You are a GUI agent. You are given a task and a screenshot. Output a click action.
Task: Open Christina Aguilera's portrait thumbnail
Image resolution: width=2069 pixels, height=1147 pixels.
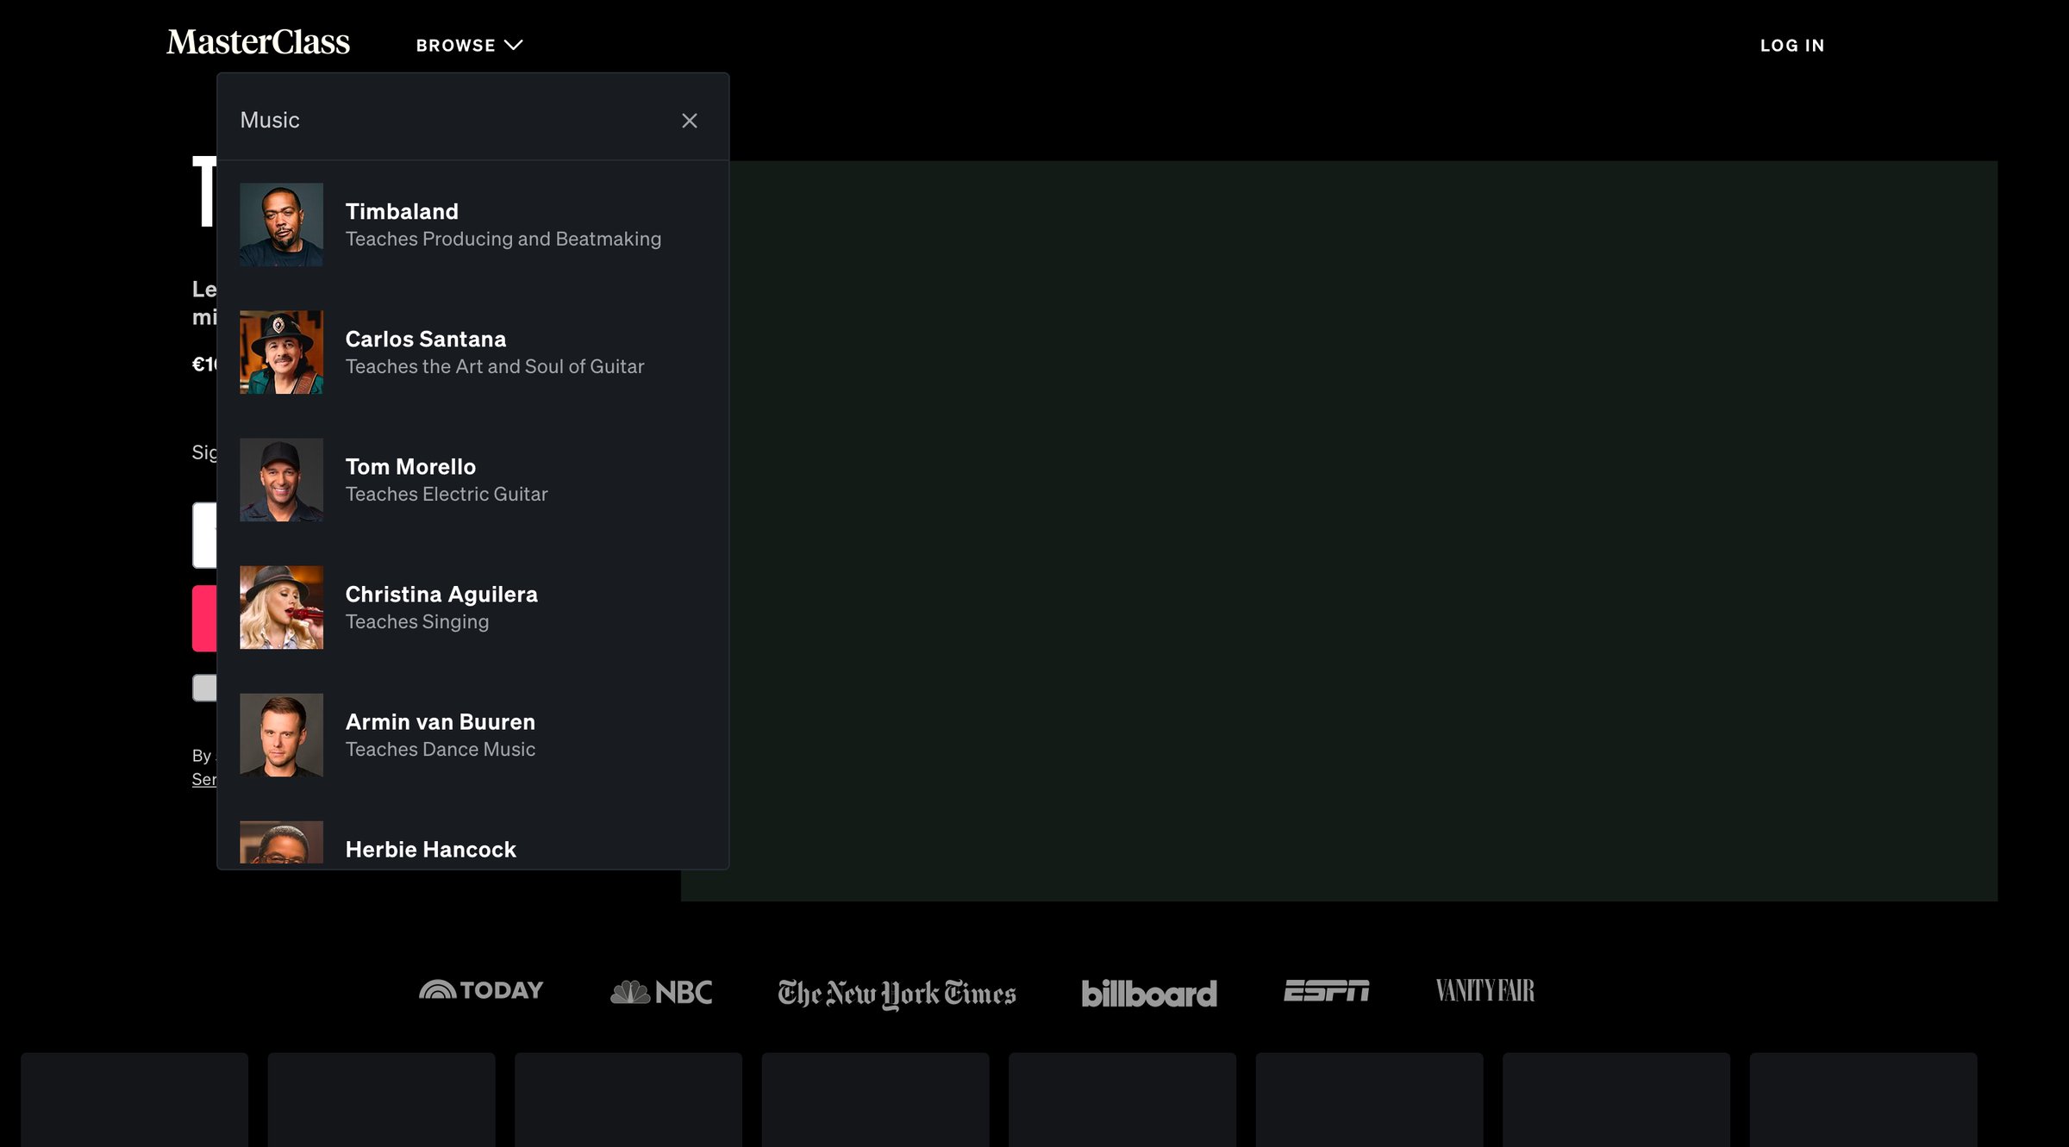[281, 607]
